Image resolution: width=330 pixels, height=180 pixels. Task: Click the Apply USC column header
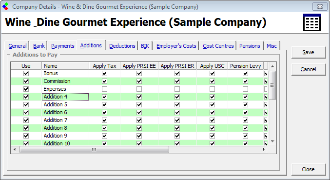[213, 66]
